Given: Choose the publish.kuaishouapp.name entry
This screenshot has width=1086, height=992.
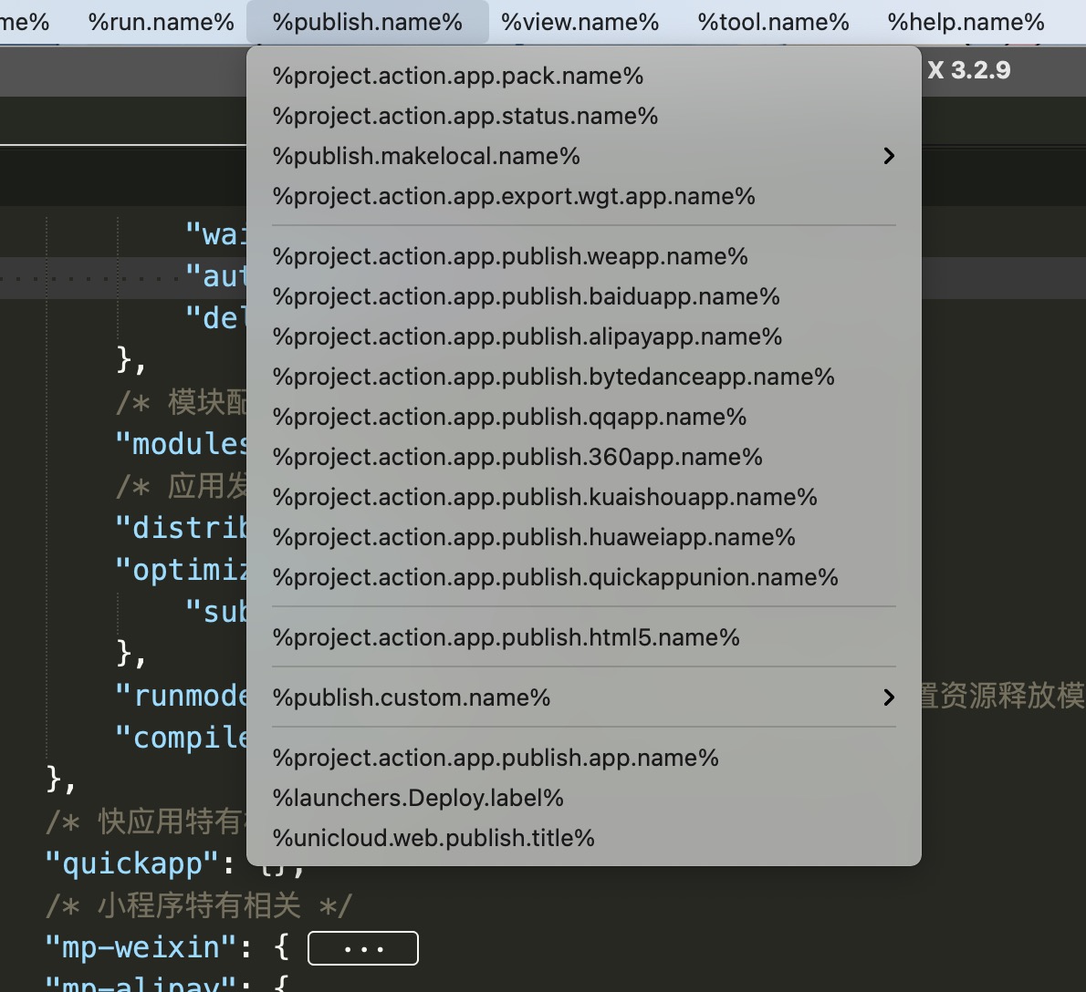Looking at the screenshot, I should (x=544, y=497).
